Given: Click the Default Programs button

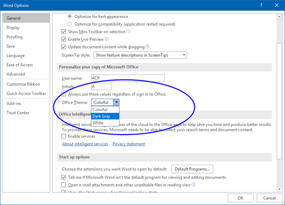Looking at the screenshot, I should coord(192,169).
